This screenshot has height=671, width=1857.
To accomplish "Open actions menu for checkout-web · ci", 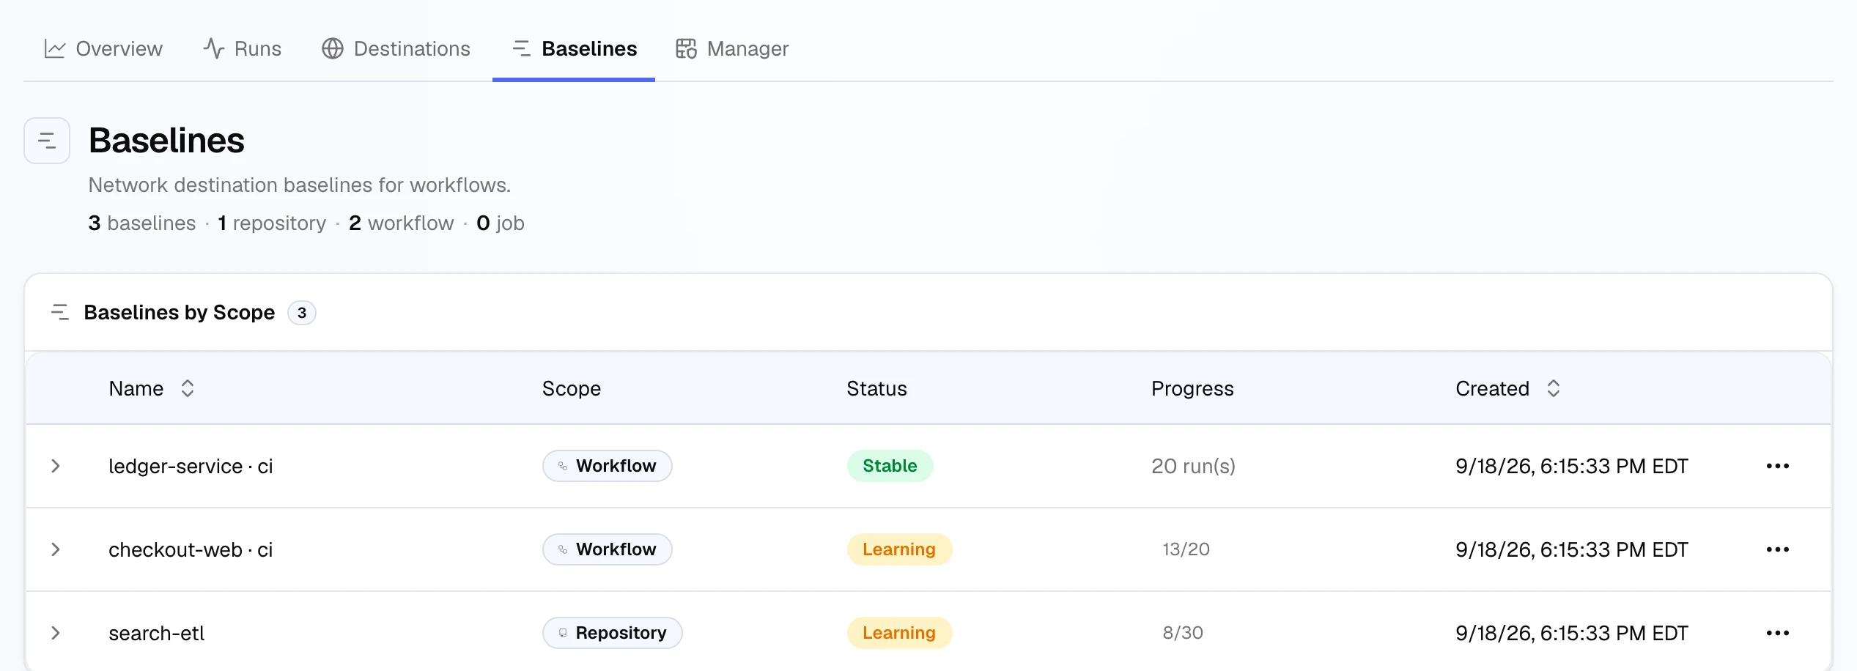I will (x=1778, y=549).
